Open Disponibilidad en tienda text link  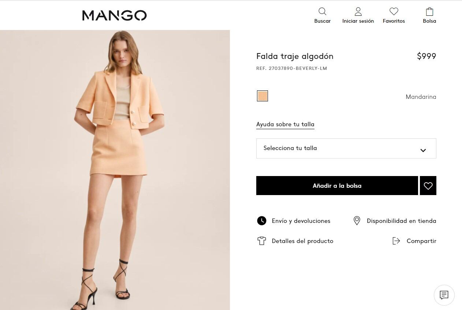(x=401, y=221)
